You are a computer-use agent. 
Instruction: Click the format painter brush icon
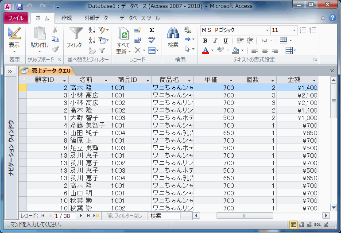pyautogui.click(x=55, y=49)
